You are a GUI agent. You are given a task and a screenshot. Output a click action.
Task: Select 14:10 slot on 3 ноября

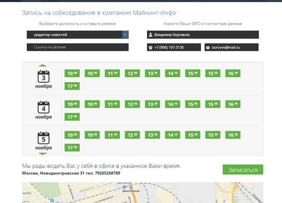click(173, 73)
